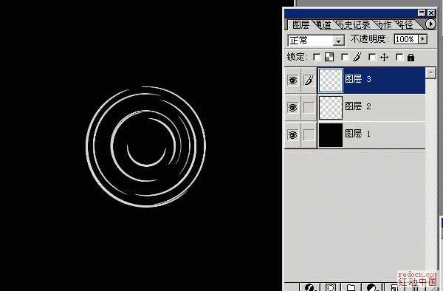443x291 pixels.
Task: Hide 图层 1 via its eye icon
Action: (292, 134)
